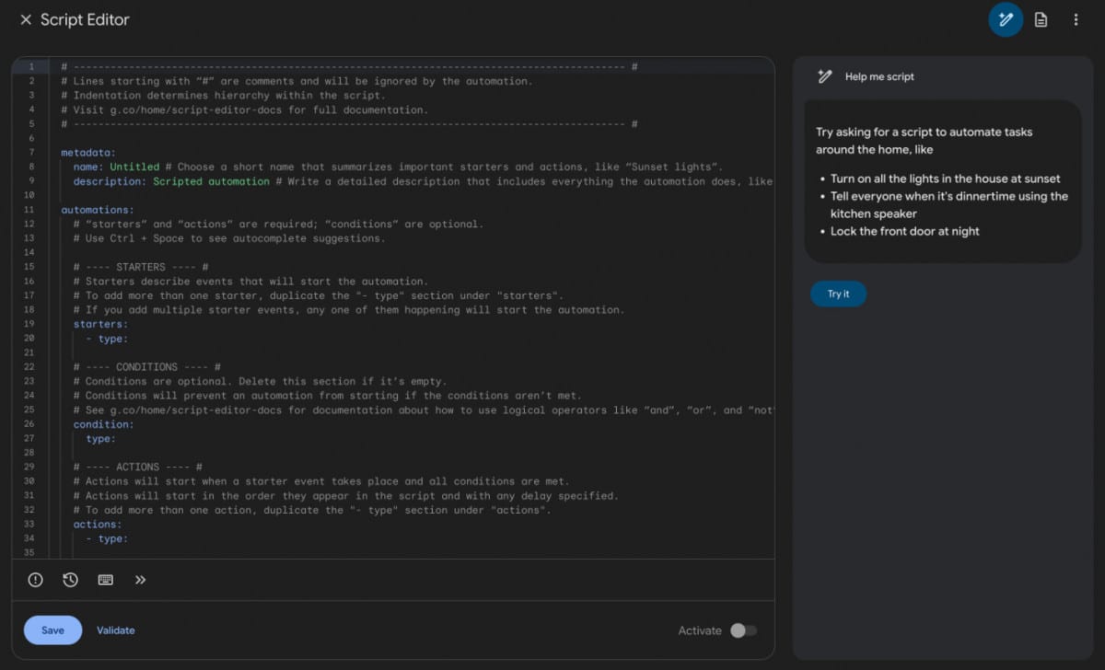View the Script Editor documentation
This screenshot has height=670, width=1105.
coord(1041,19)
